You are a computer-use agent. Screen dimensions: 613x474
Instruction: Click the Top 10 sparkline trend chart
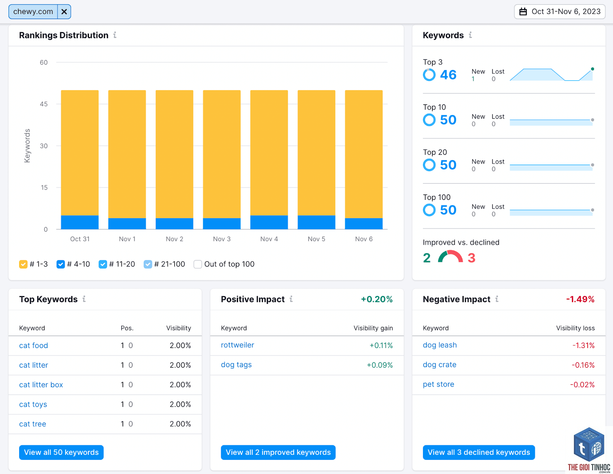point(552,122)
